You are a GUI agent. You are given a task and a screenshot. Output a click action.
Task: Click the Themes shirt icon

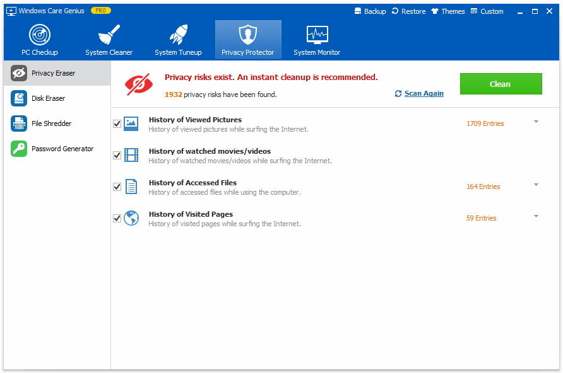point(435,11)
